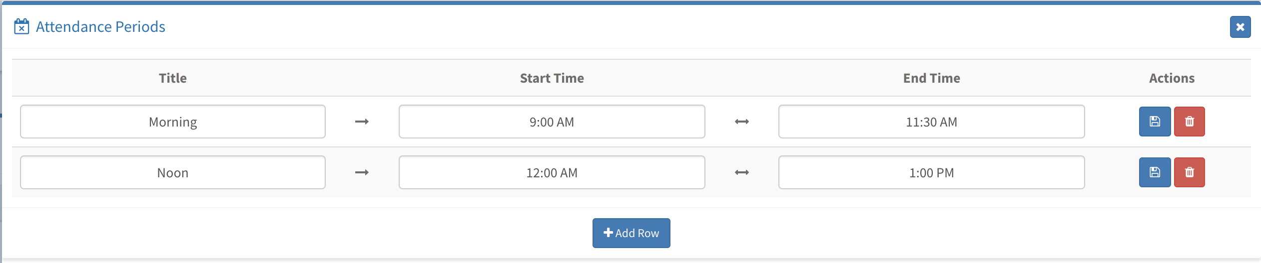Delete the Noon period row

click(1190, 172)
